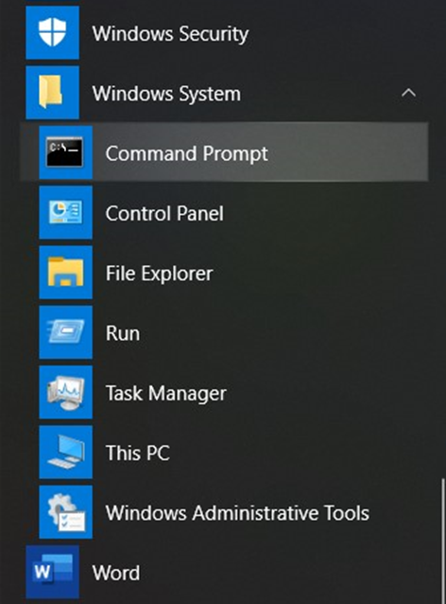This screenshot has width=446, height=604.
Task: Click the Control Panel icon
Action: tap(66, 213)
